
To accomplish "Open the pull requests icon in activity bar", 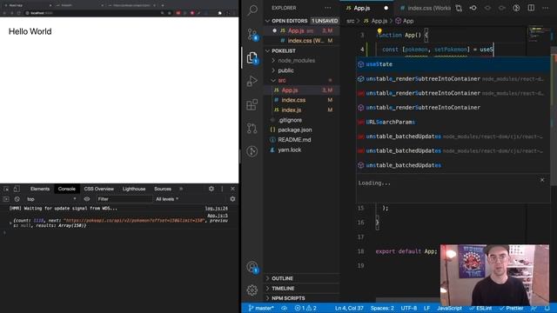I will (252, 128).
